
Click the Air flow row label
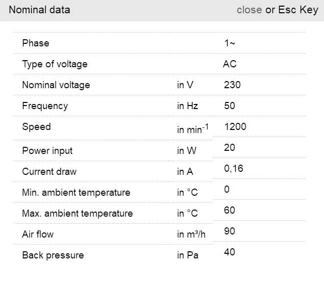pos(38,234)
